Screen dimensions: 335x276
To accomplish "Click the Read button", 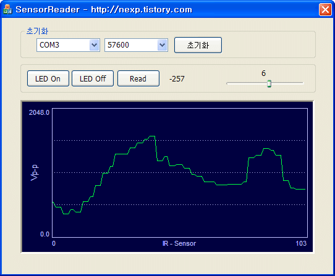I will pos(138,78).
